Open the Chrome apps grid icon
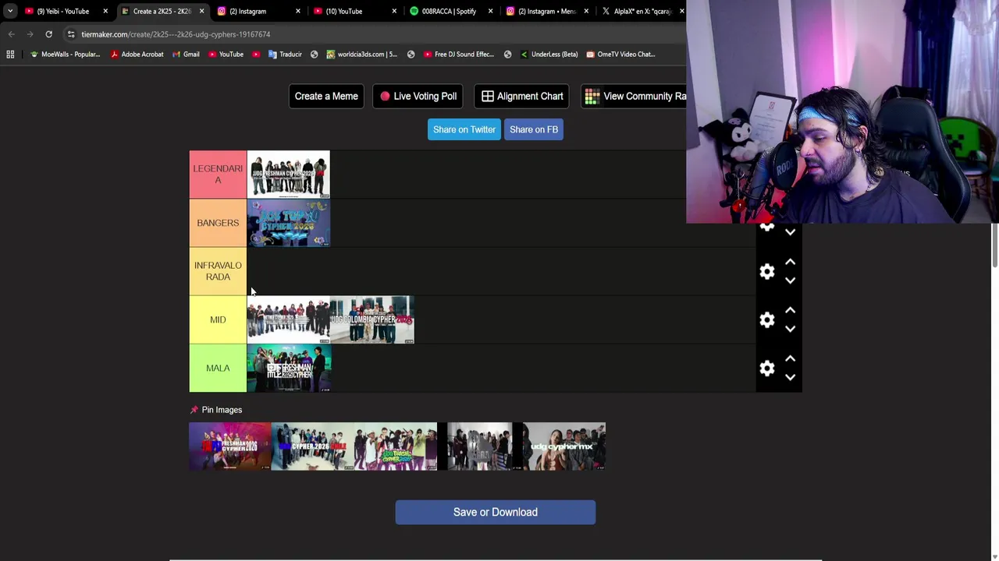This screenshot has width=999, height=561. [10, 55]
